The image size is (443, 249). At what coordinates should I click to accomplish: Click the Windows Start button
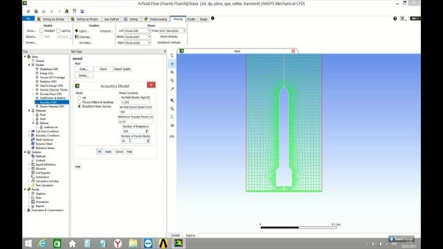point(28,243)
